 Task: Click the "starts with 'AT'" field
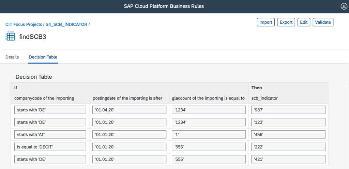pos(50,134)
